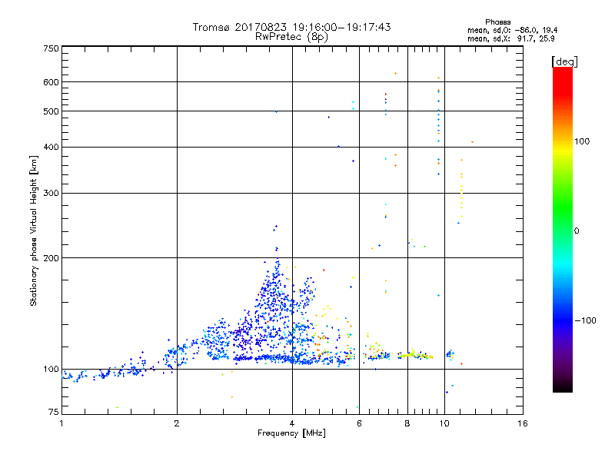This screenshot has width=615, height=461.
Task: Click the yellow-green echo trace near 8 MHz, 110 km
Action: [415, 355]
